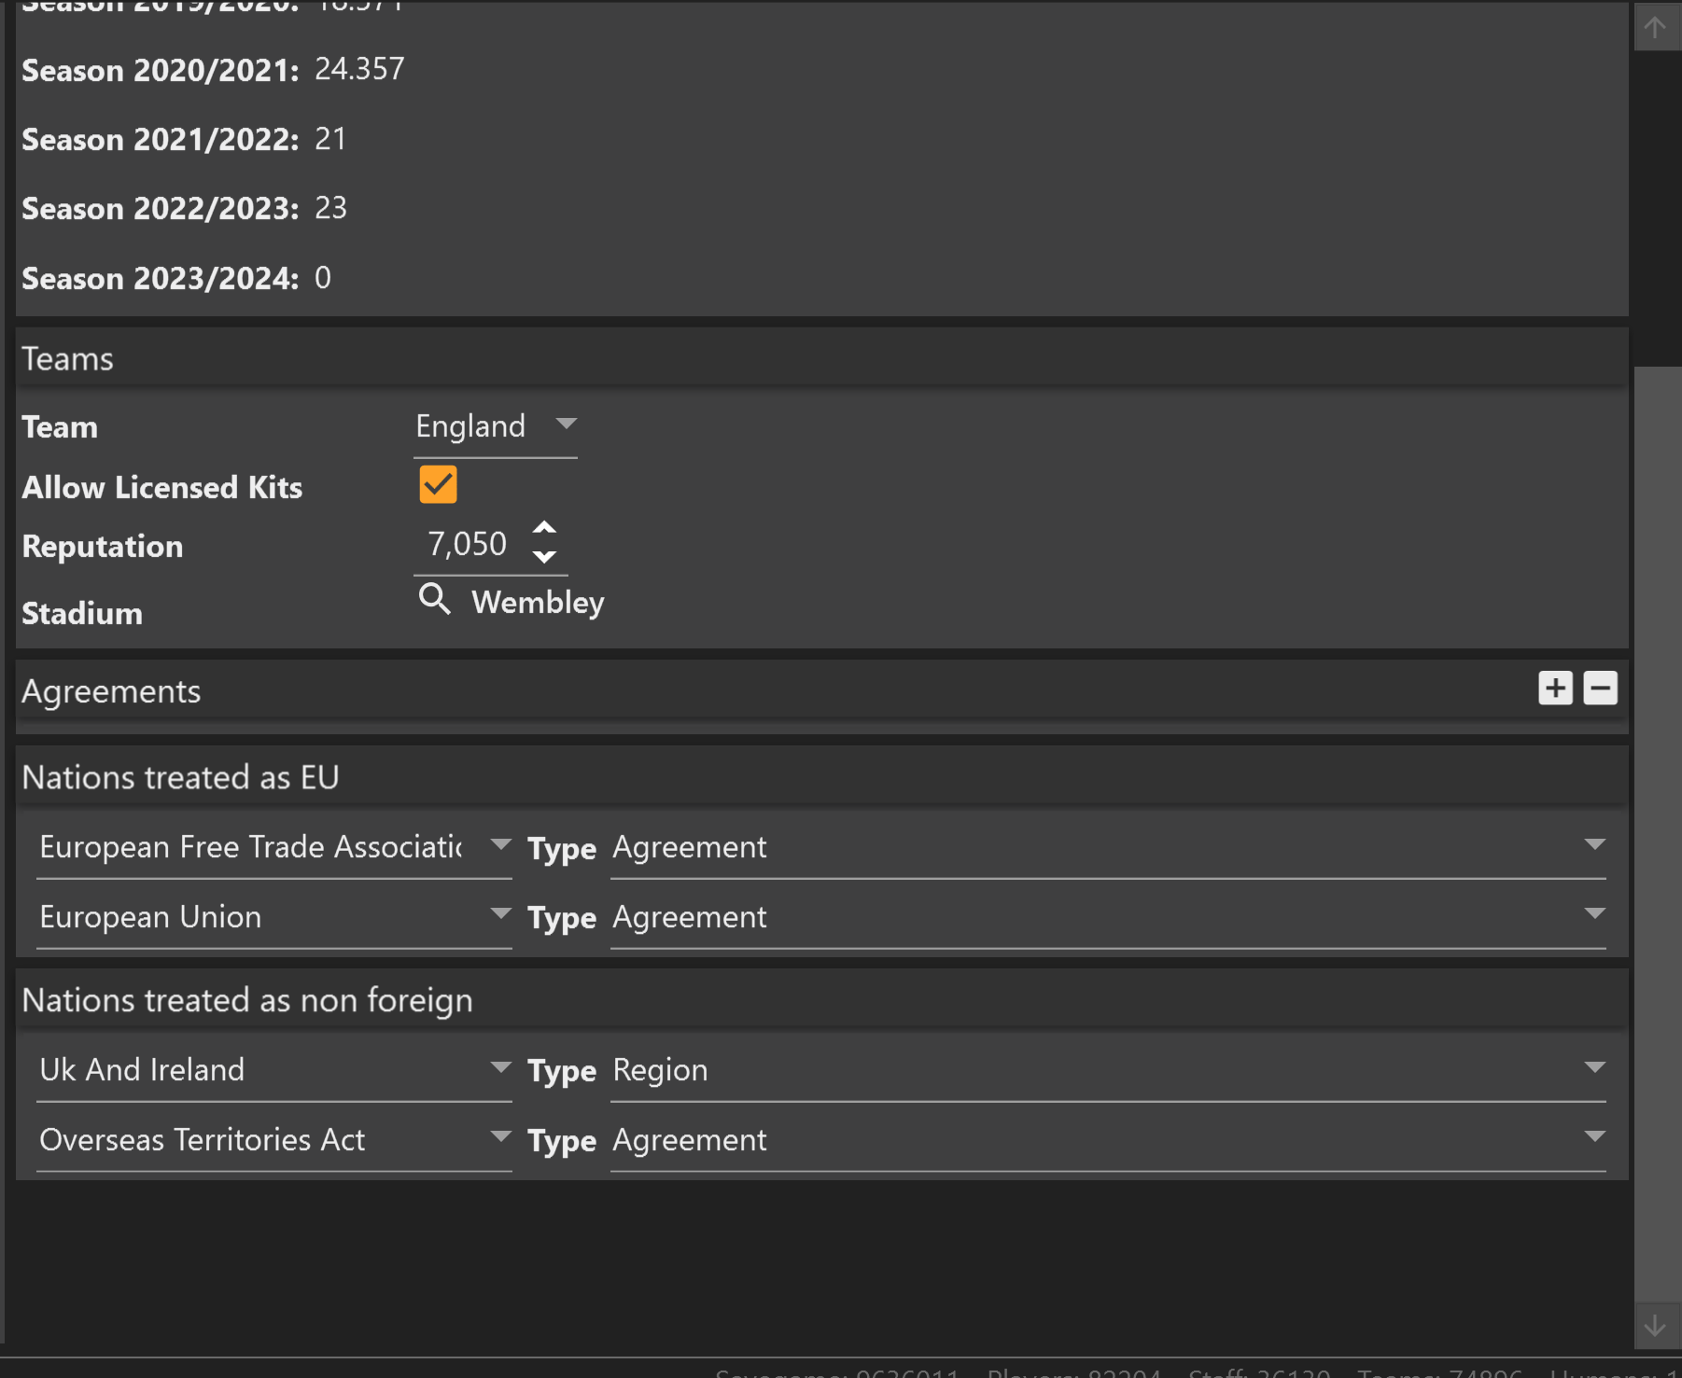The width and height of the screenshot is (1682, 1378).
Task: Click the minus icon to remove an agreement
Action: [x=1600, y=689]
